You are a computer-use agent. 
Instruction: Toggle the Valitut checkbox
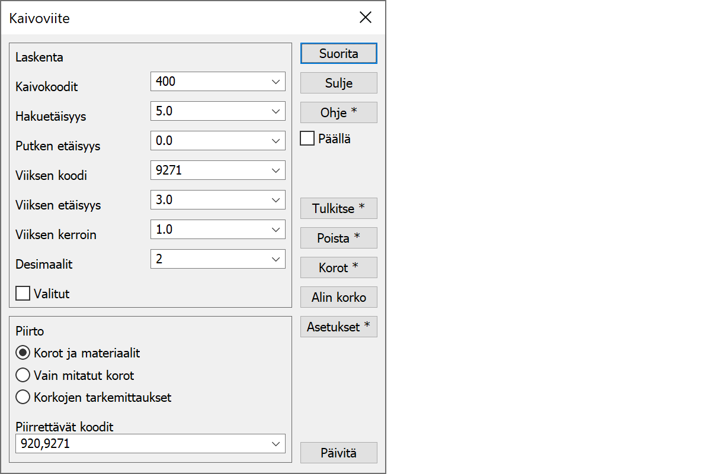pyautogui.click(x=23, y=294)
